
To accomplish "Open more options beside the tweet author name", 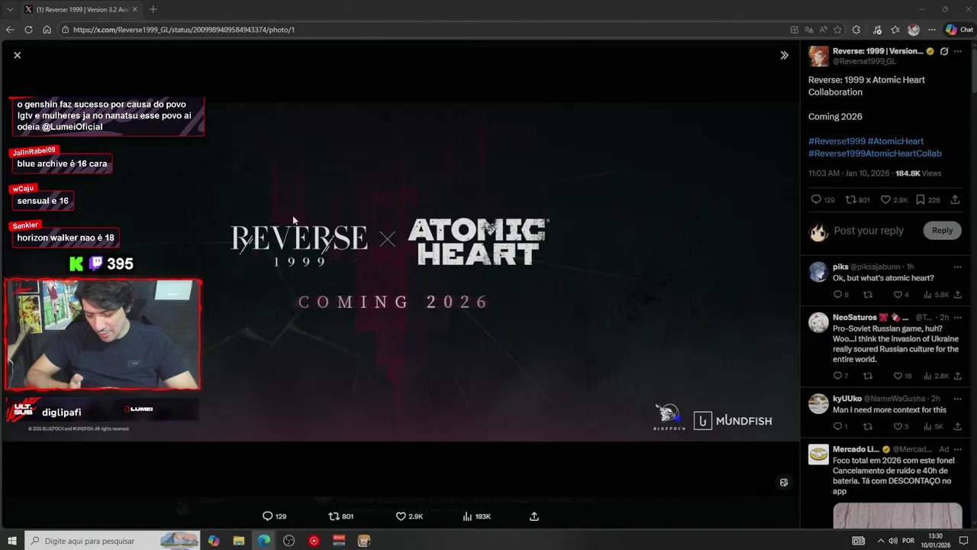I will click(x=958, y=51).
